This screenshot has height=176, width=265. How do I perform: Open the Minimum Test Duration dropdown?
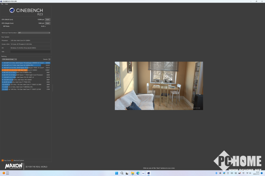pos(34,33)
